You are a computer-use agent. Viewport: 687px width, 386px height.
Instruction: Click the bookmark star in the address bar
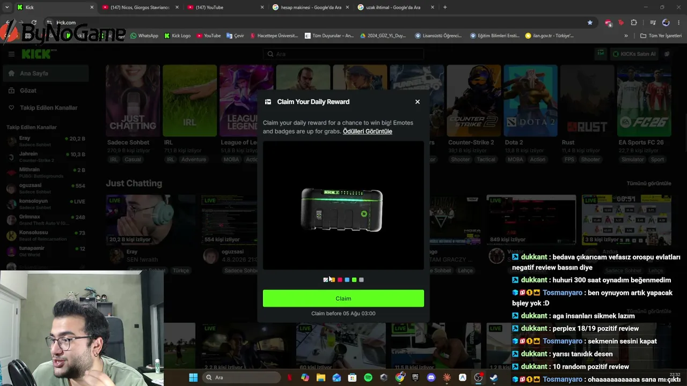tap(590, 23)
